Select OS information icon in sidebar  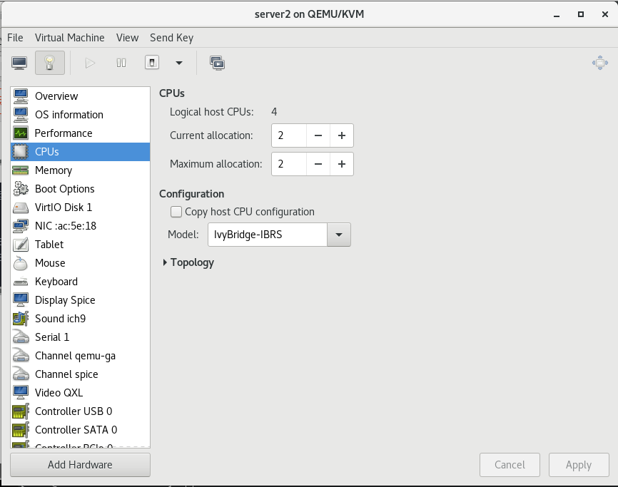click(x=21, y=115)
